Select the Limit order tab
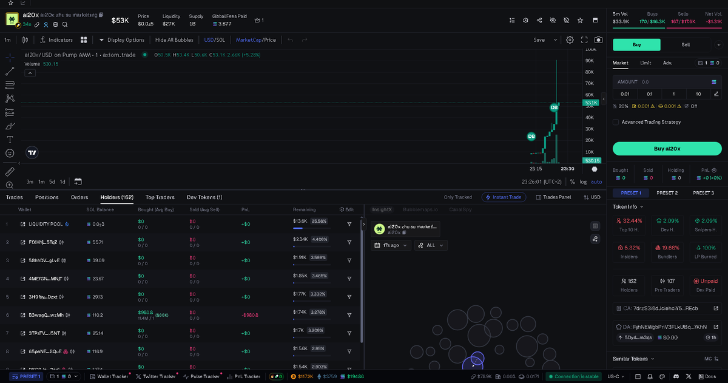The width and height of the screenshot is (728, 383). point(645,63)
